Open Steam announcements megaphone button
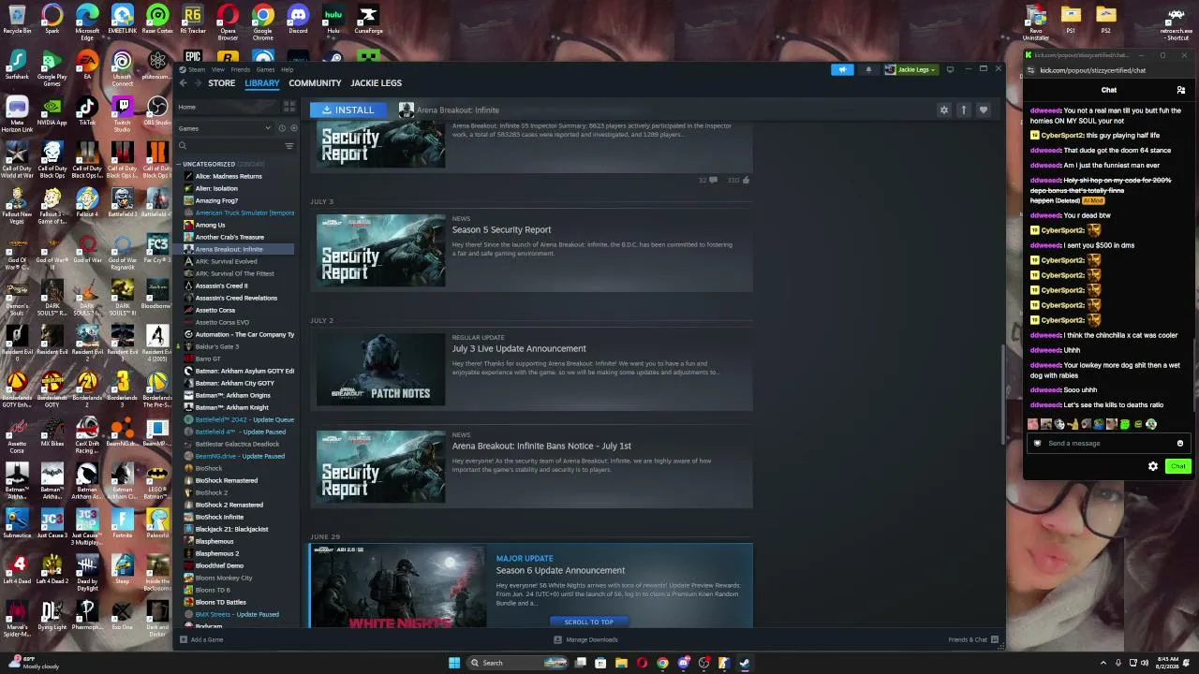 [842, 69]
